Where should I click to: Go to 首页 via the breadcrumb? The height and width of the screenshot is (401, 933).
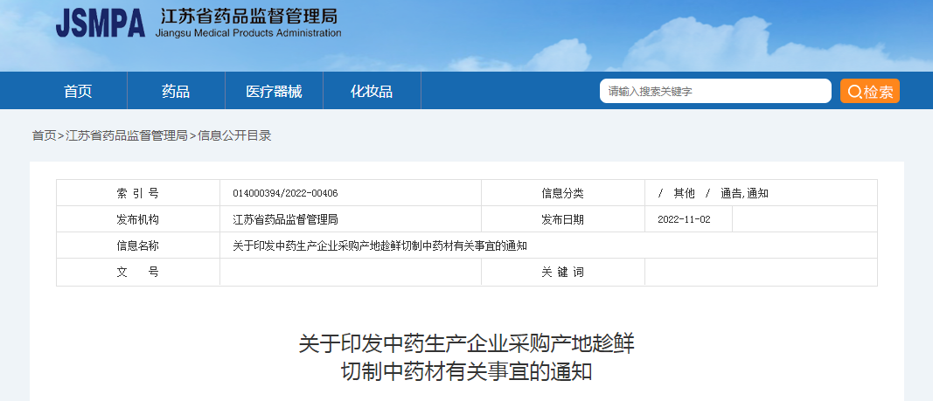44,135
